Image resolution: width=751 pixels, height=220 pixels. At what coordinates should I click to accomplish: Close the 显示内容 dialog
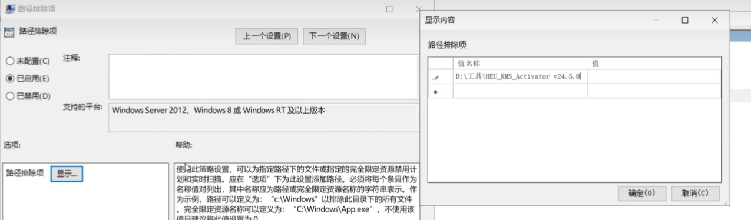(714, 20)
